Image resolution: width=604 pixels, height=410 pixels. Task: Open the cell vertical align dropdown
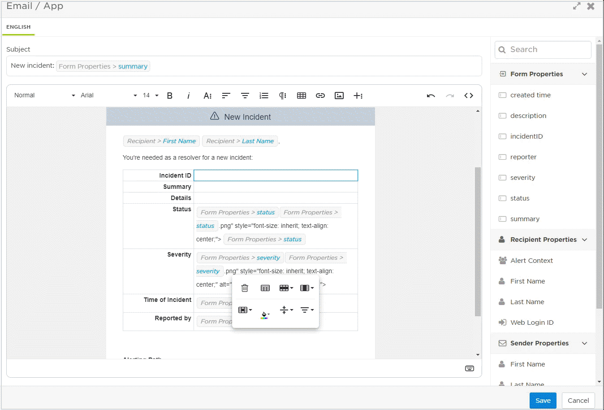pos(286,310)
